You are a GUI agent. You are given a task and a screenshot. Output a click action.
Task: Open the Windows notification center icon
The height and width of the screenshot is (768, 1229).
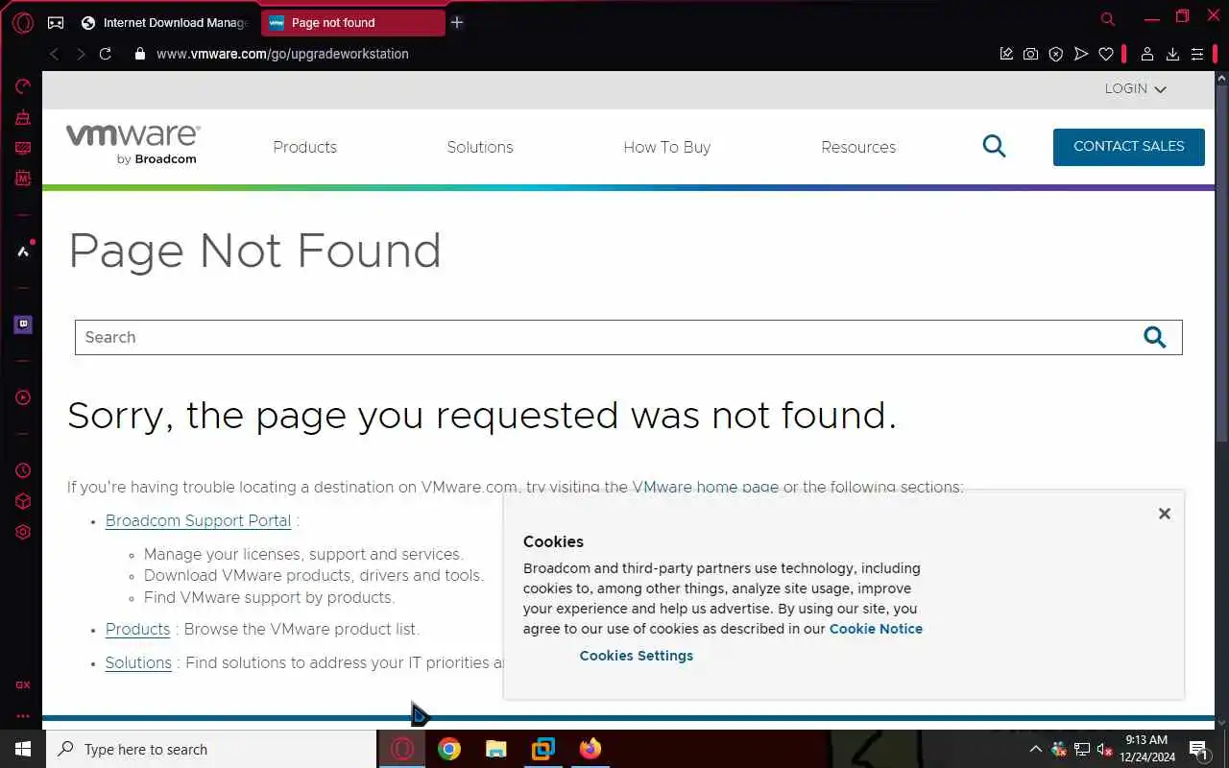click(x=1198, y=749)
